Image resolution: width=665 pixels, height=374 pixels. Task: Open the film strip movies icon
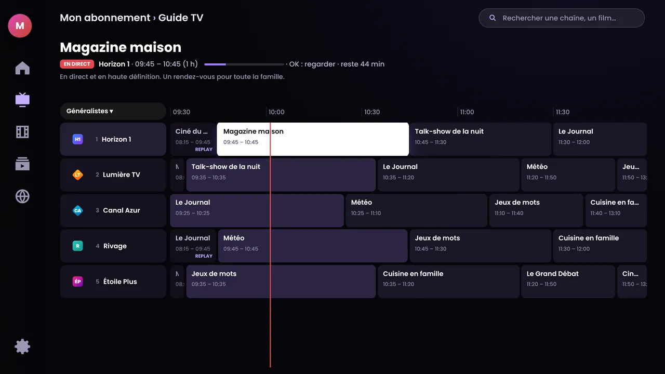[x=22, y=132]
